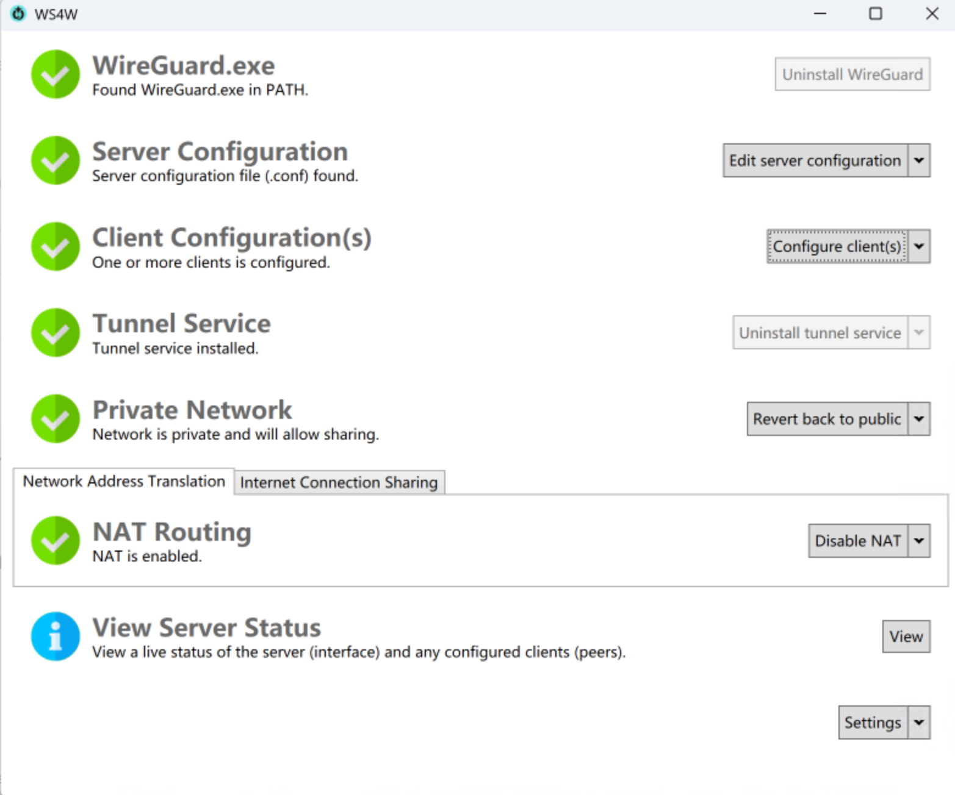Click the NAT Routing green checkmark icon
The image size is (955, 795).
[56, 541]
